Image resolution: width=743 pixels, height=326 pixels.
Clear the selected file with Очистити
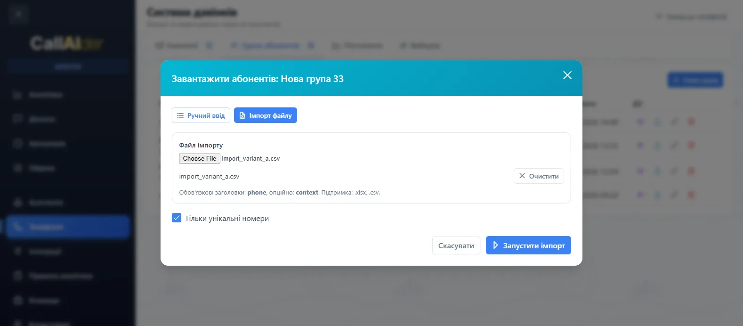click(x=539, y=176)
